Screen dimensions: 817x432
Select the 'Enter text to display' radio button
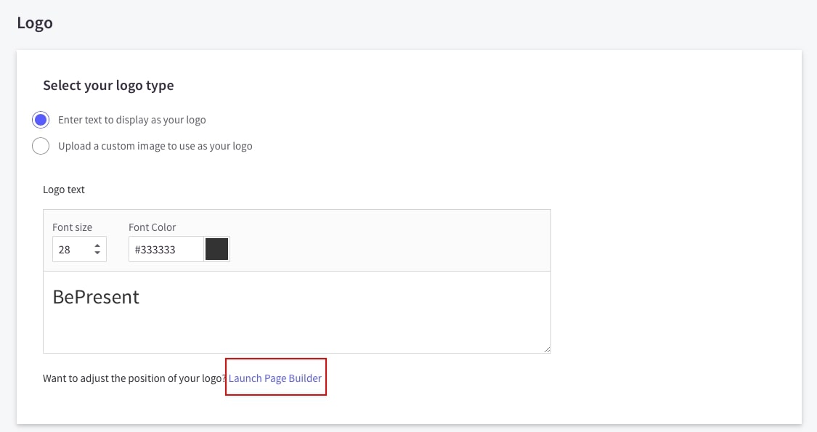(x=41, y=120)
